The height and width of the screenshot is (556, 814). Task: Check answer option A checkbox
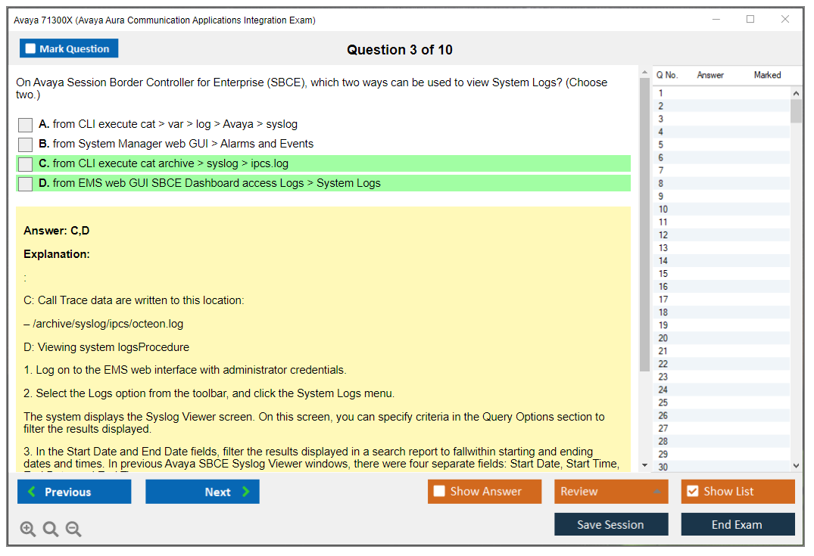point(26,125)
